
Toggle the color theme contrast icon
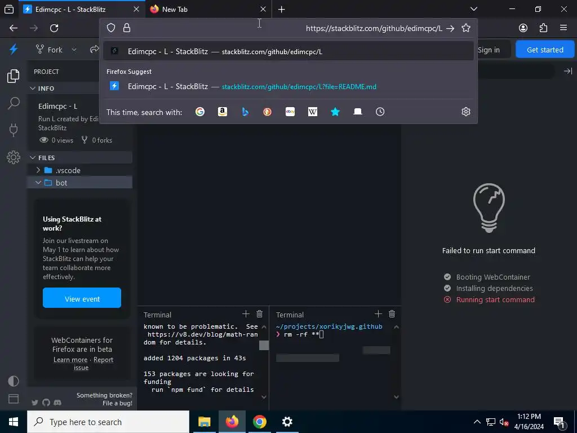click(14, 381)
